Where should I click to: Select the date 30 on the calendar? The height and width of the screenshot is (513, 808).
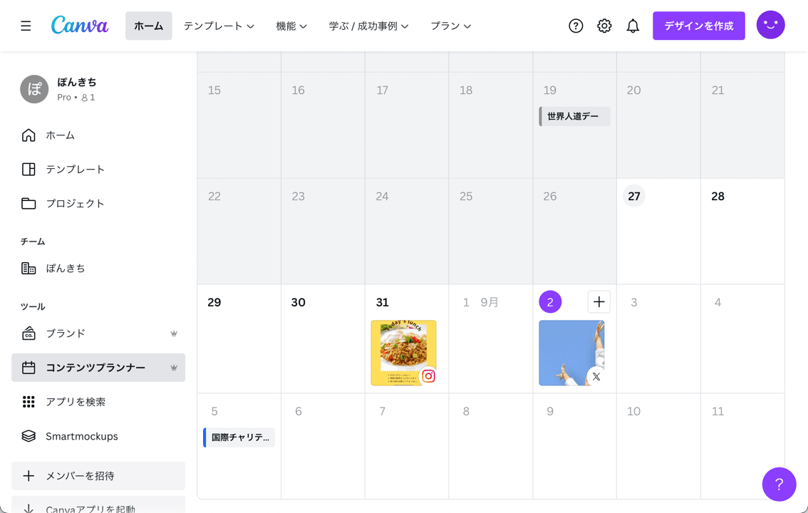point(299,302)
